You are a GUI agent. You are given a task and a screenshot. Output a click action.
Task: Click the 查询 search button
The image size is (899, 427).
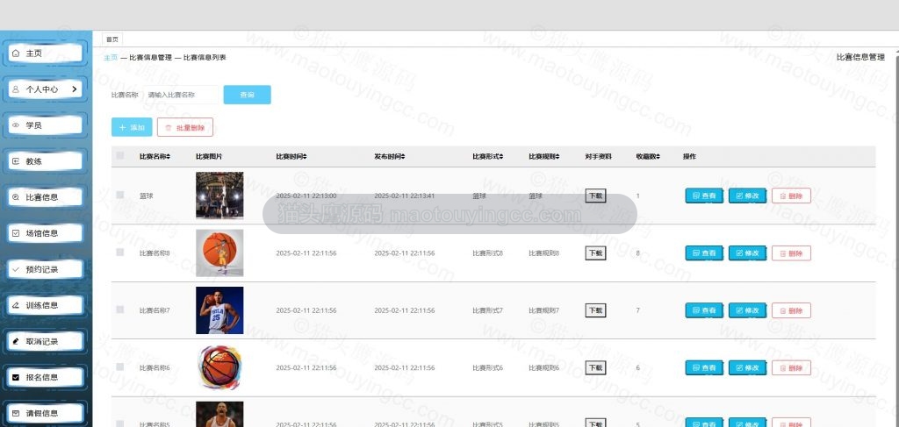coord(247,95)
